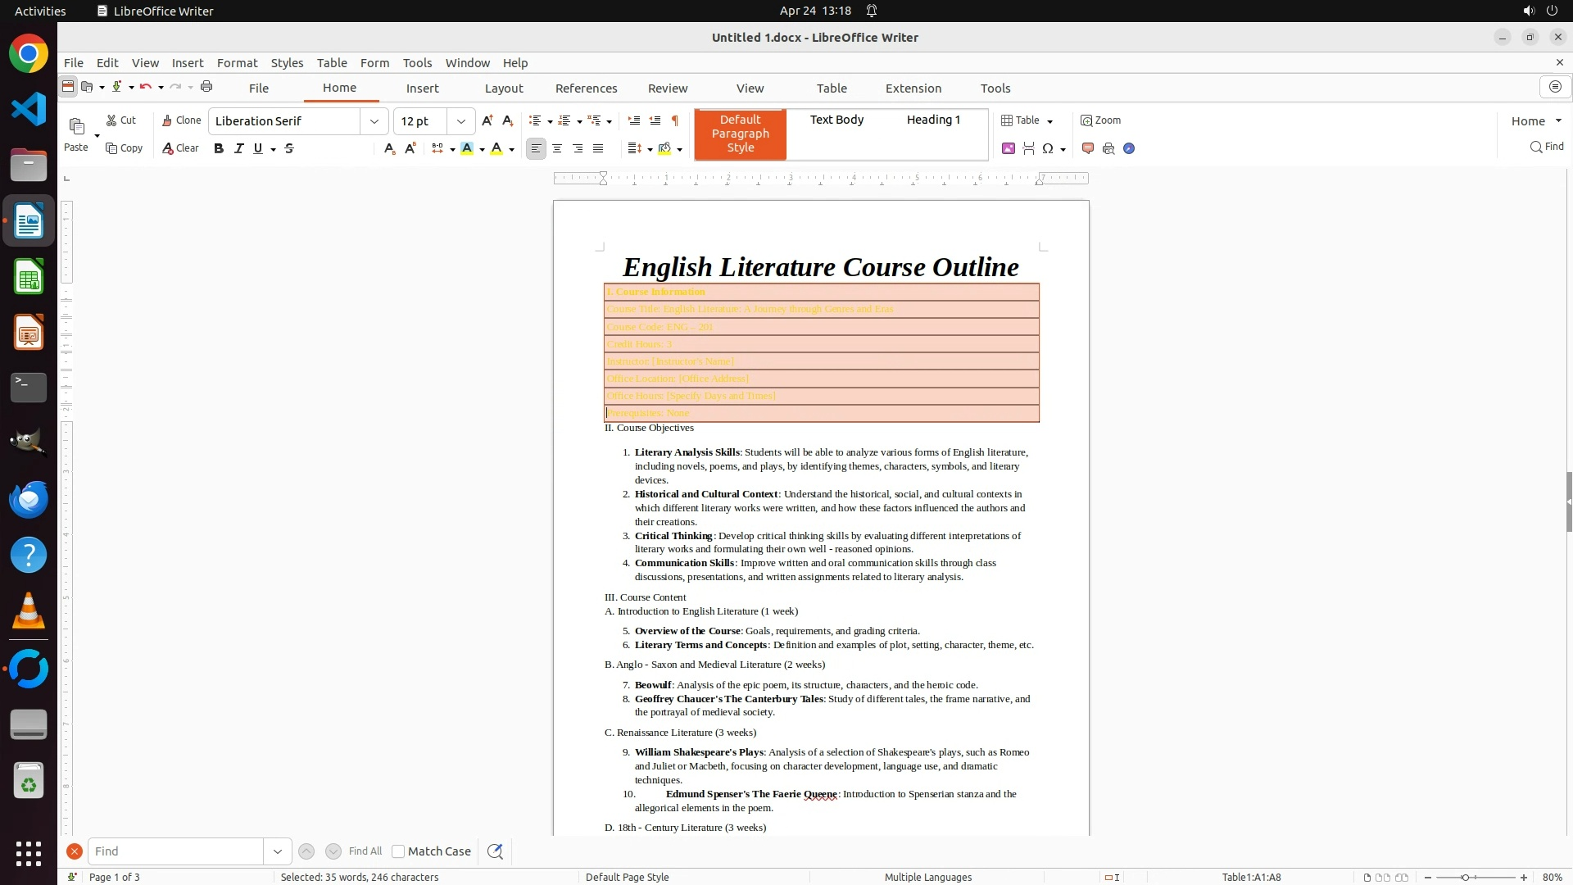1573x885 pixels.
Task: Apply italic formatting
Action: (x=238, y=148)
